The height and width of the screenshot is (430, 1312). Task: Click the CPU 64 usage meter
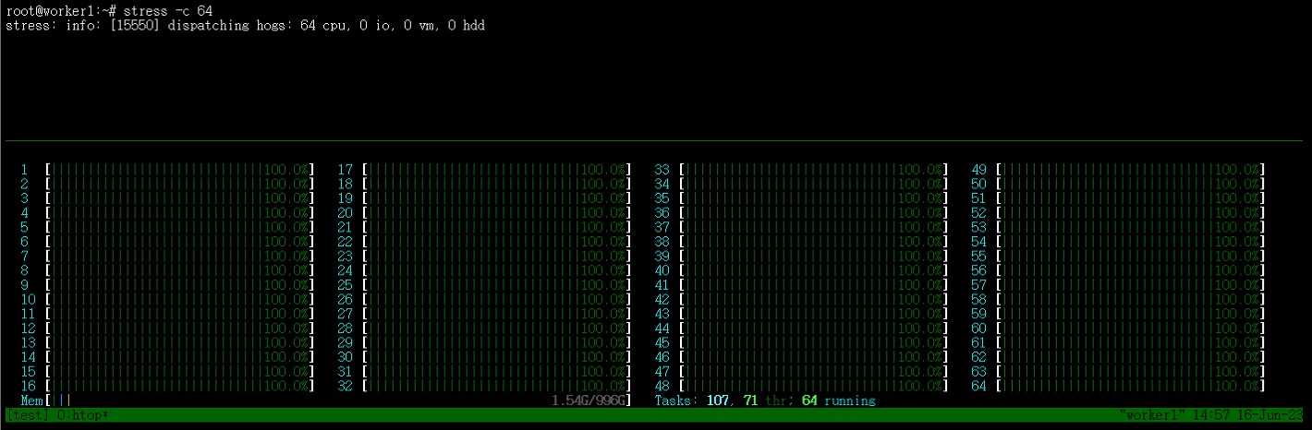tap(1131, 386)
